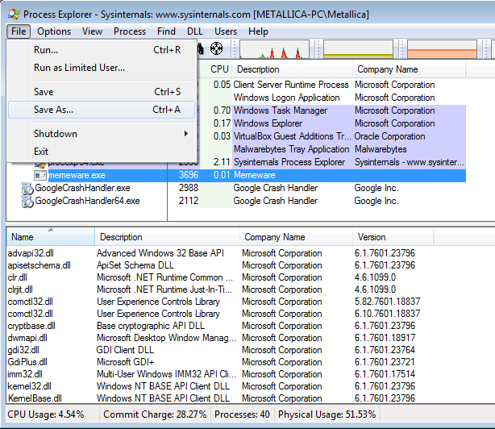The image size is (495, 429).
Task: Select dwmapi.dll in the DLL list
Action: pos(27,338)
